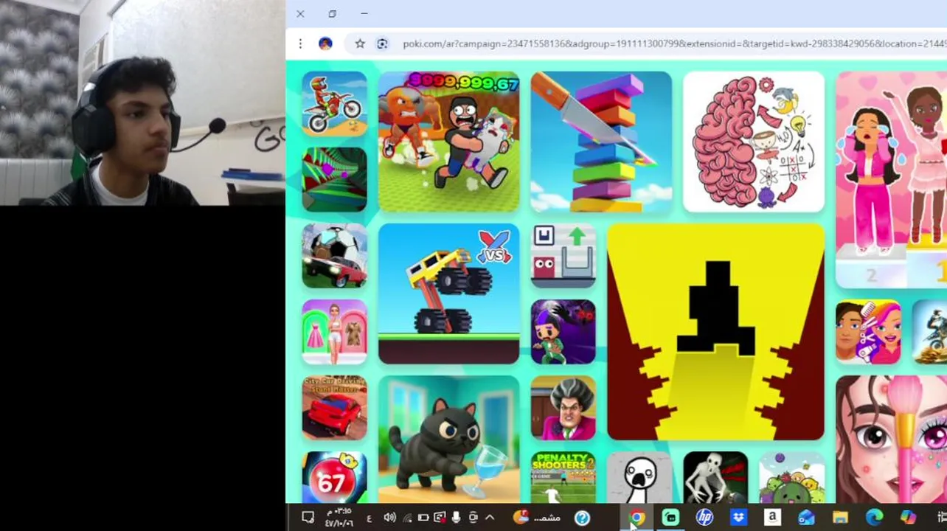Open the weather widget on taskbar
947x531 pixels.
pos(537,518)
